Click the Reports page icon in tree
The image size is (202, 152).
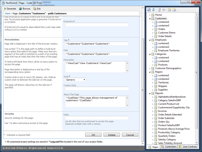[153, 93]
